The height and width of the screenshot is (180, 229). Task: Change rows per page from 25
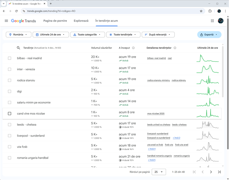click(159, 172)
